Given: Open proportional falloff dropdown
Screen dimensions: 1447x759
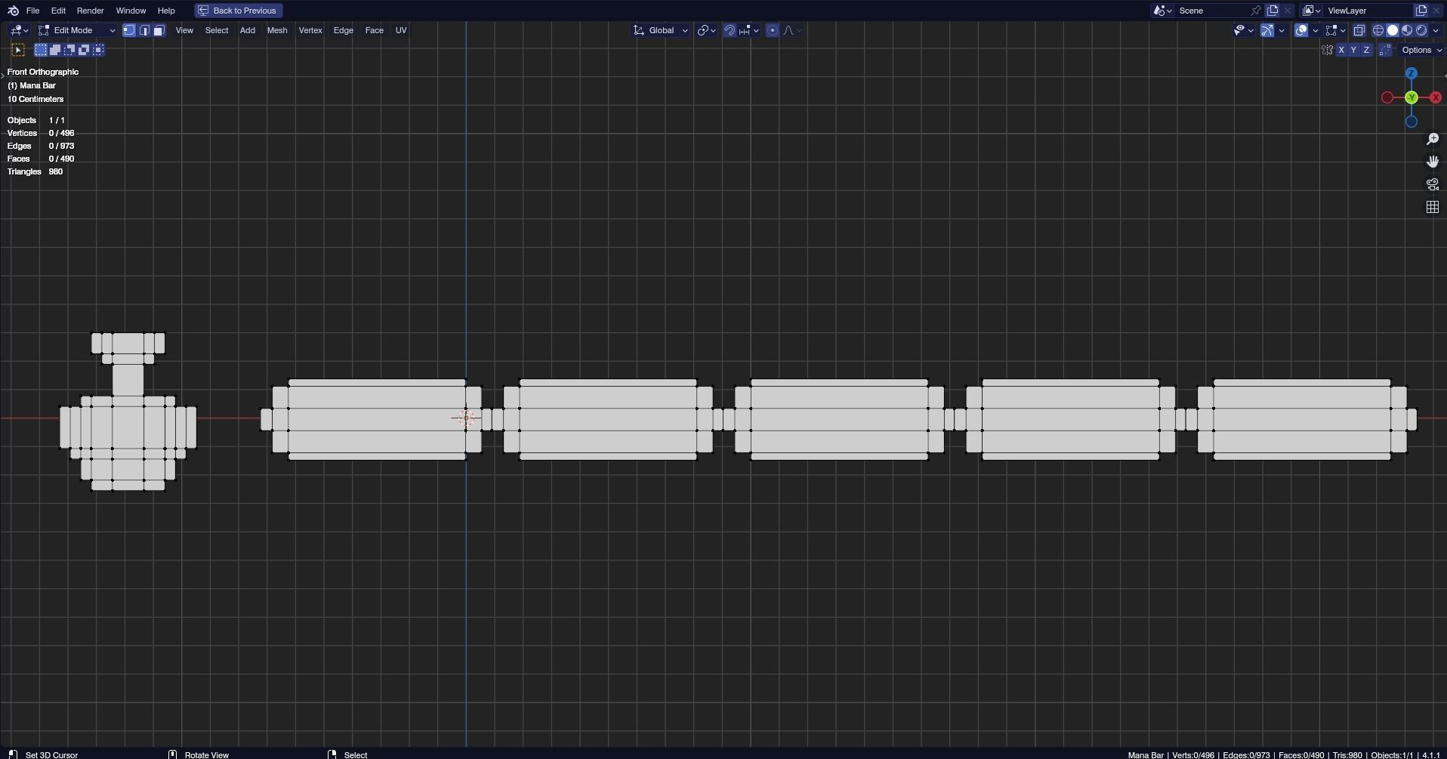Looking at the screenshot, I should pyautogui.click(x=791, y=30).
